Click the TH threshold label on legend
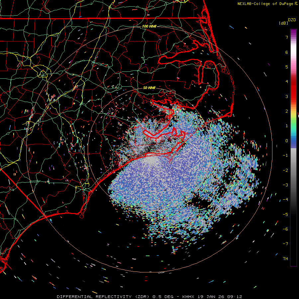 coord(285,259)
